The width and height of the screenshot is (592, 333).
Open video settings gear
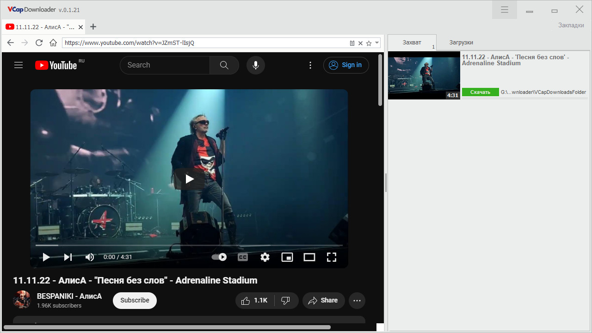click(265, 257)
